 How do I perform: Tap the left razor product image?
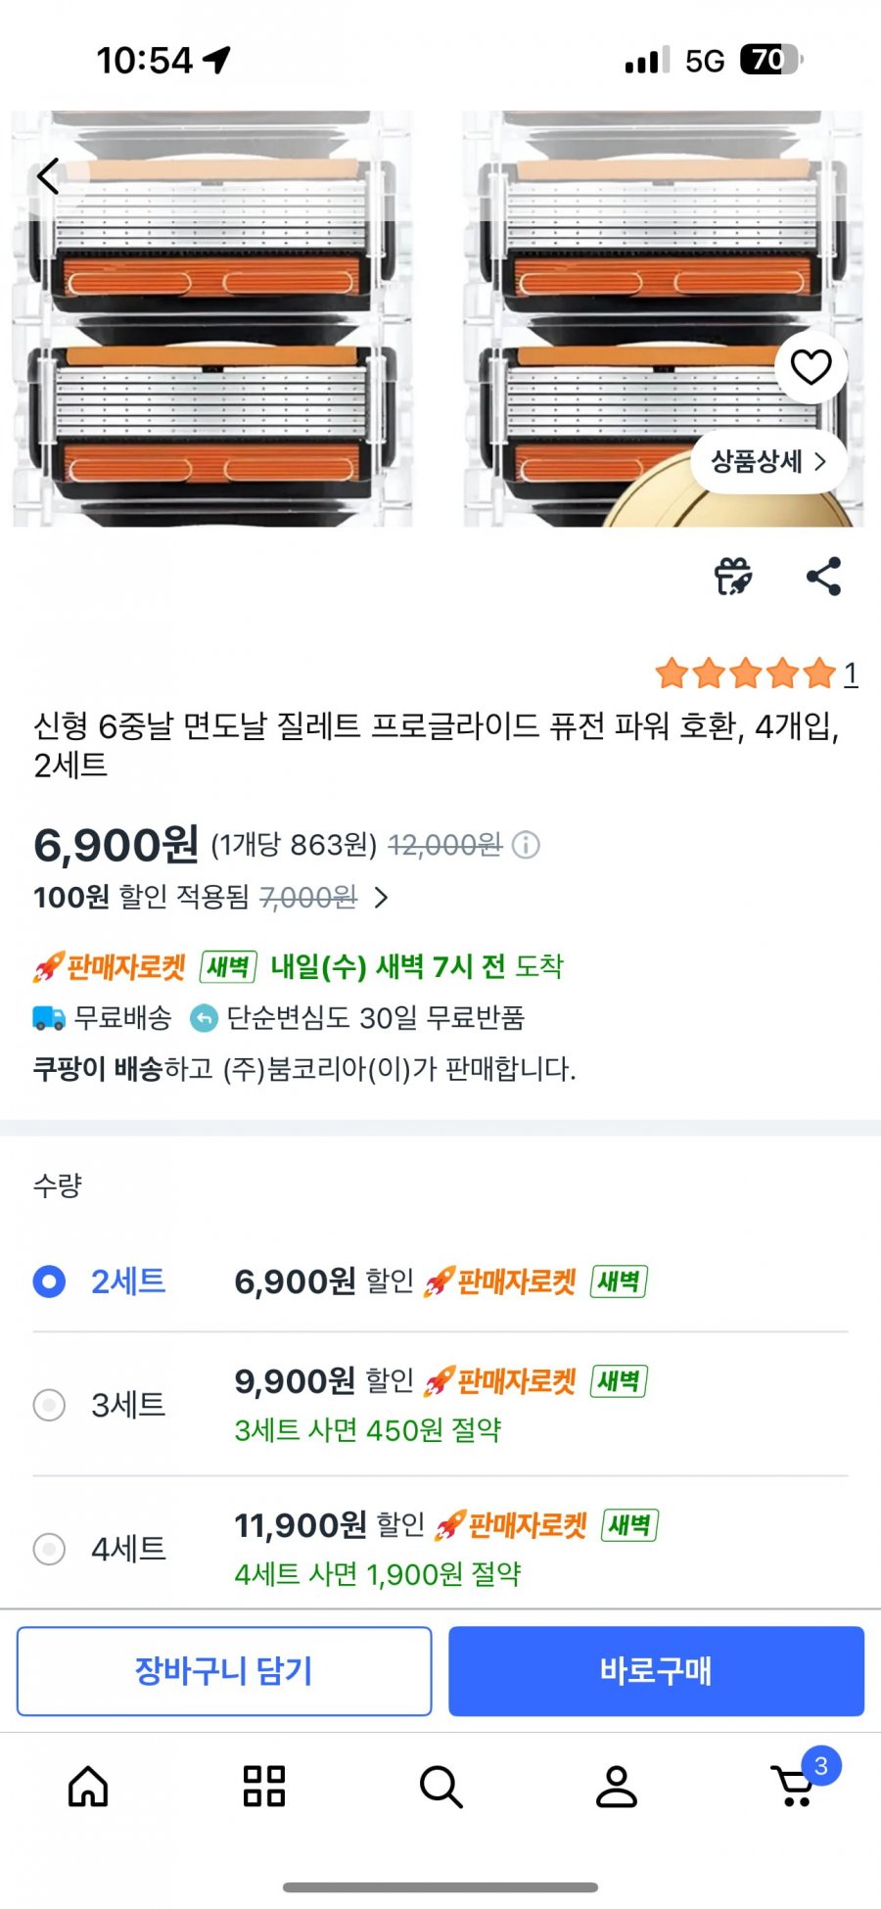pos(212,323)
